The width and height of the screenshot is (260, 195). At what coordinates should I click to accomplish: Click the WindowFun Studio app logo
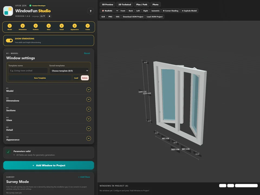point(8,11)
